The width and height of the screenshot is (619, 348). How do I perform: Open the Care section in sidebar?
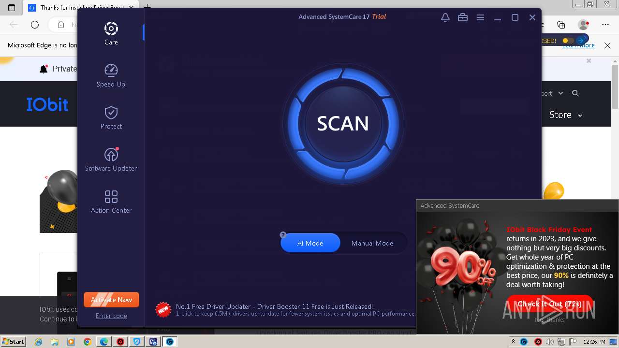pyautogui.click(x=111, y=33)
